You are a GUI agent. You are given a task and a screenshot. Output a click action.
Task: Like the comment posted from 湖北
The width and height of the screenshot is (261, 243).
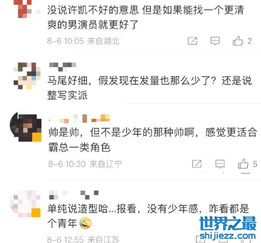pyautogui.click(x=238, y=41)
